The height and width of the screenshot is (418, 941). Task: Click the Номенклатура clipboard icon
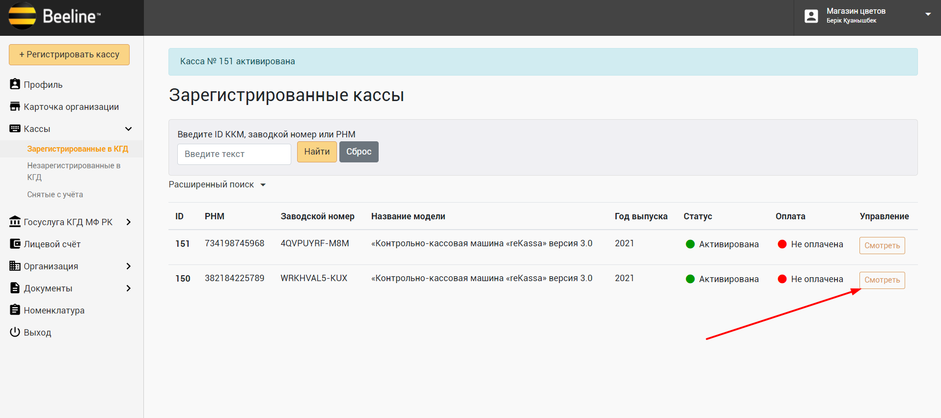15,310
